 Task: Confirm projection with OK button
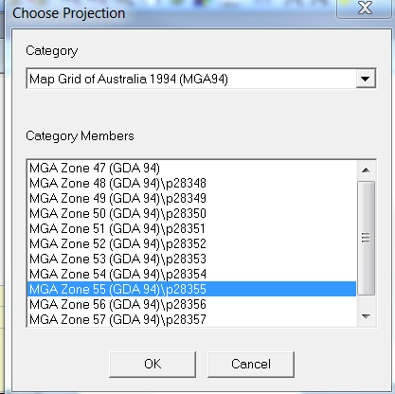coord(153,364)
